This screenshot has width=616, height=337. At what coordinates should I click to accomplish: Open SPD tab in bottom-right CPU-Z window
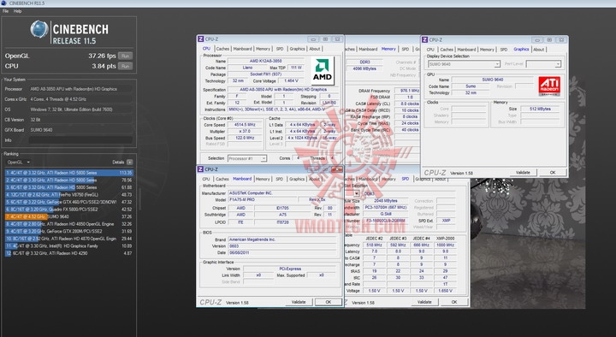[x=405, y=179]
